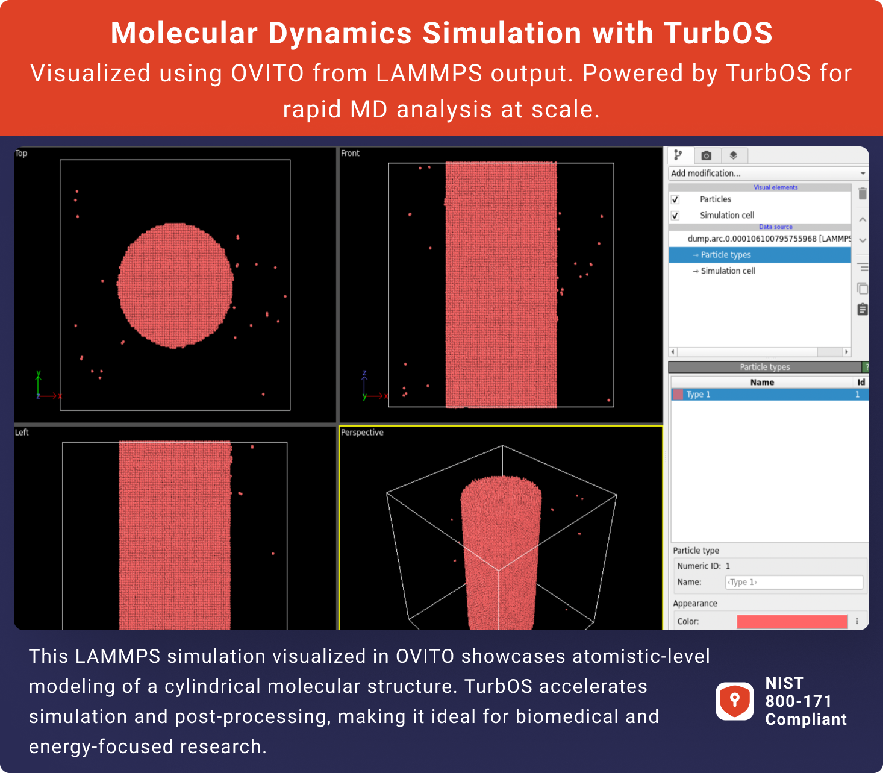
Task: Select the Type 1 row
Action: [x=770, y=395]
